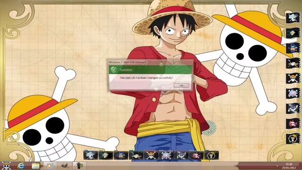Open the pink-red skull flag on desktop edge
302x170 pixels.
click(293, 123)
